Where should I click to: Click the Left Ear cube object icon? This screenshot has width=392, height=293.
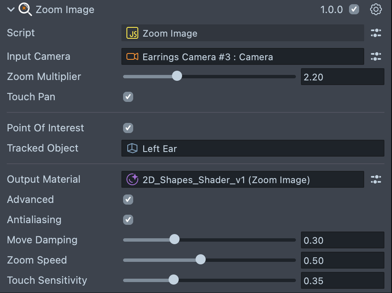tap(132, 148)
